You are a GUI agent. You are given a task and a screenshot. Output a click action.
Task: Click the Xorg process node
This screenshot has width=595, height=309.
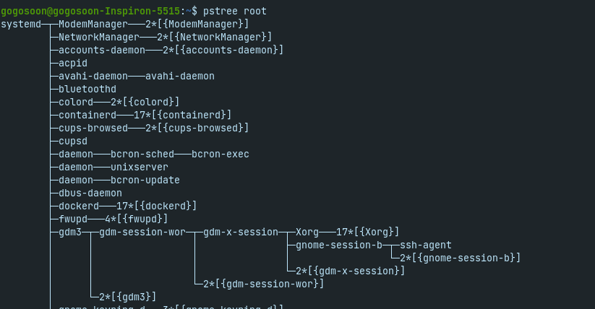(307, 232)
